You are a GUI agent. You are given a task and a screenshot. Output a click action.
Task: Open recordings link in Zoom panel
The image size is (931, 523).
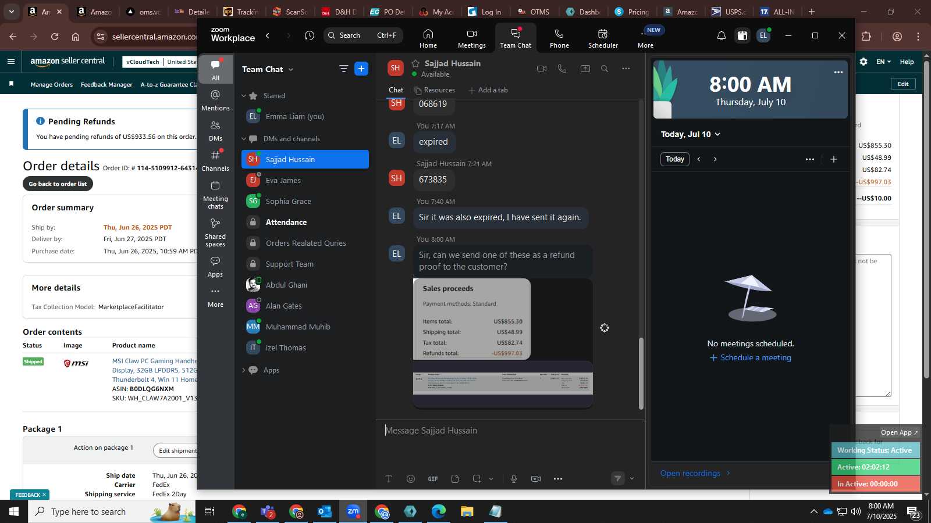[695, 473]
